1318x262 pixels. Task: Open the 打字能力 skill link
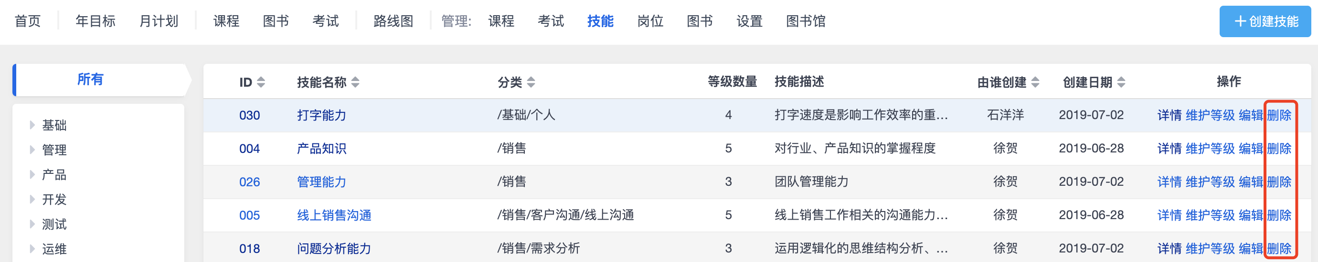click(321, 115)
